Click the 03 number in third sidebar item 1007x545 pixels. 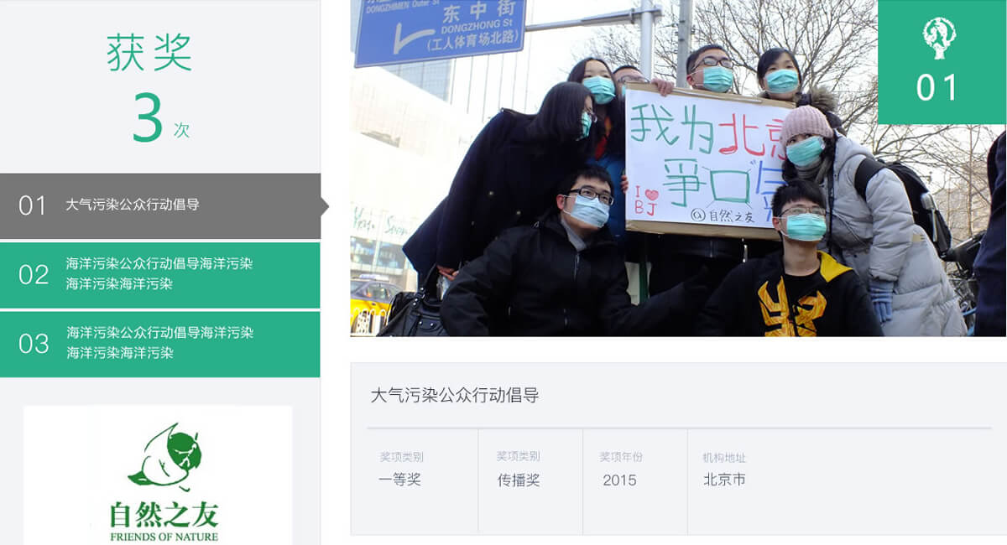click(34, 344)
